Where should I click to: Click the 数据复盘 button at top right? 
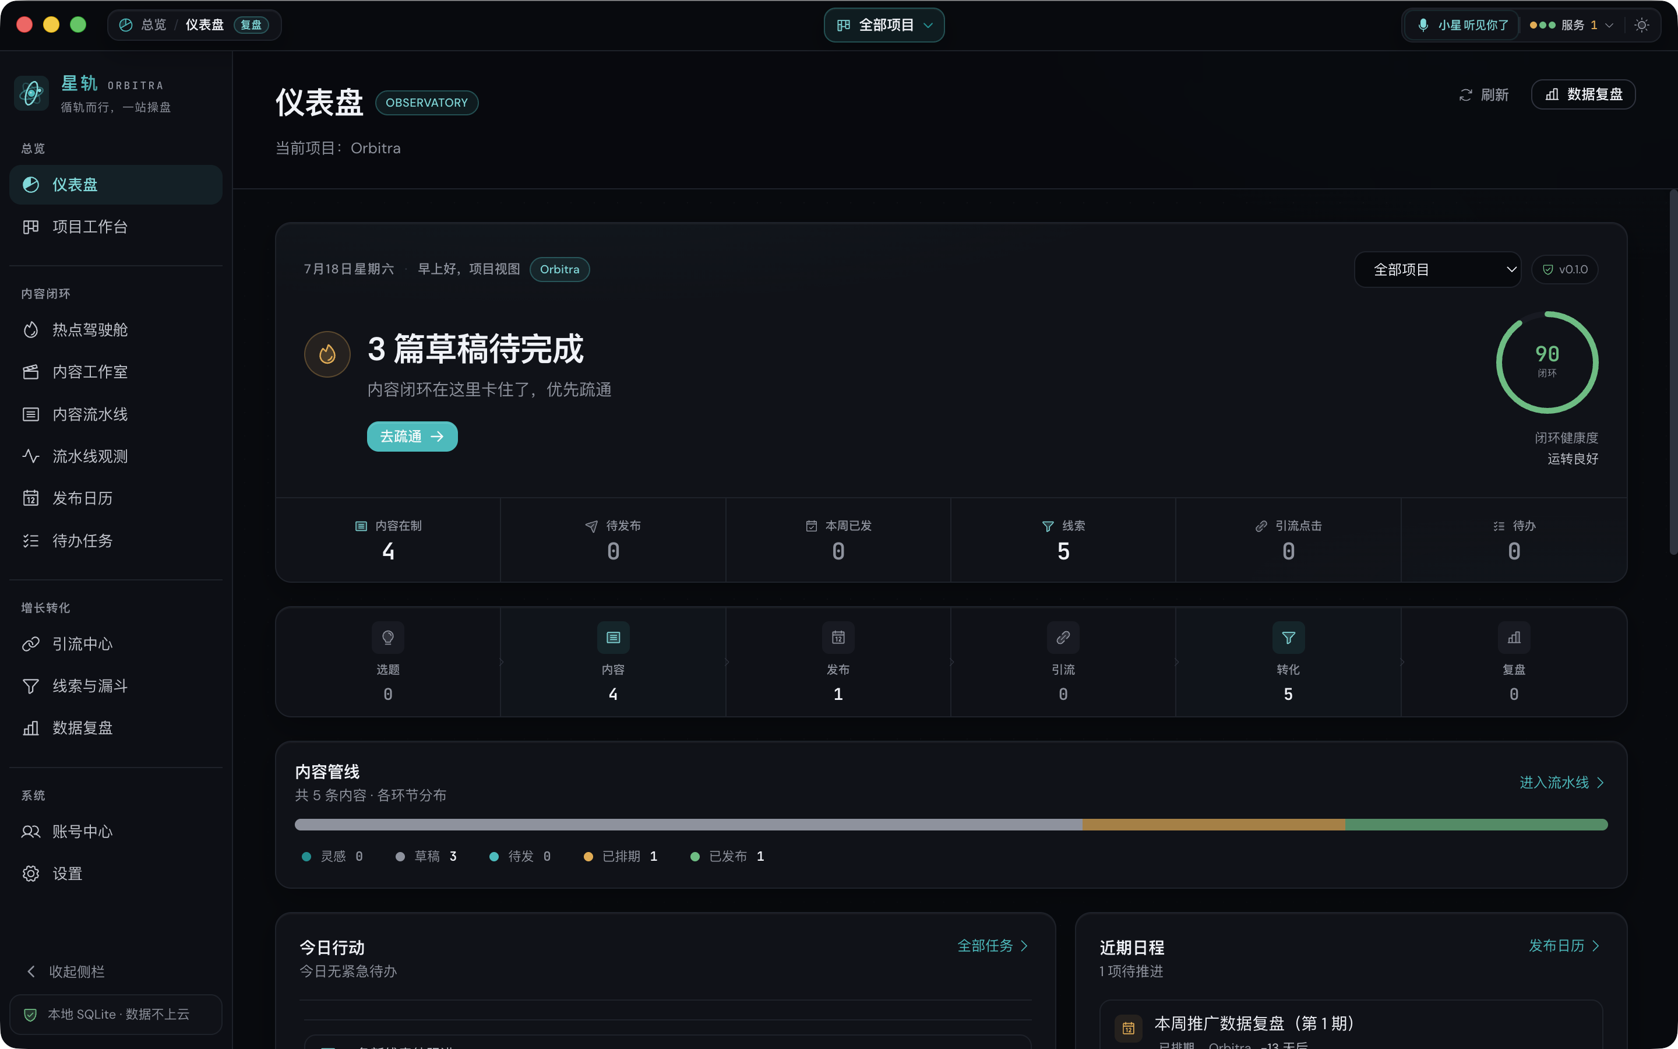(1584, 94)
